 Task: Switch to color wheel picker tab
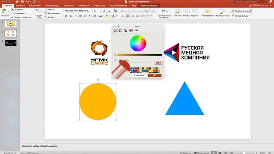click(x=115, y=30)
